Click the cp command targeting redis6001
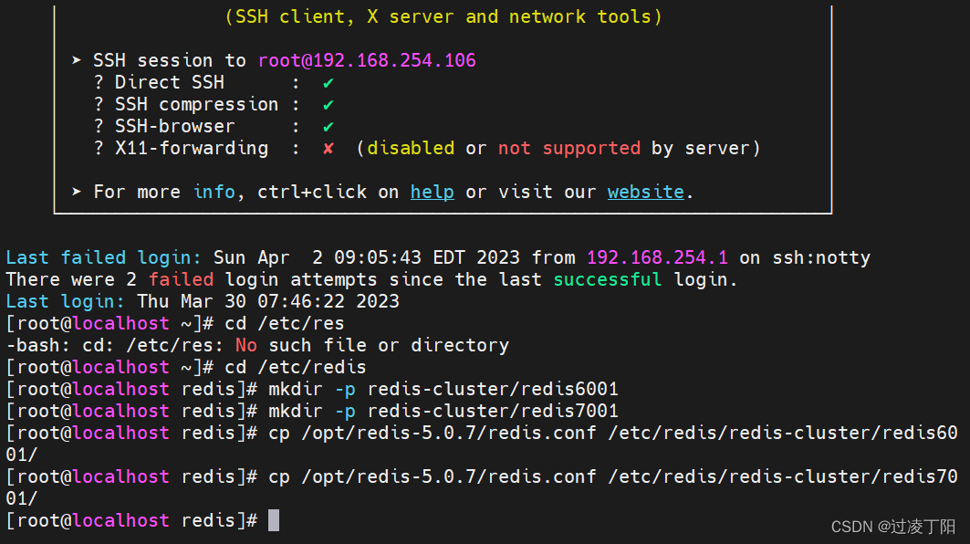970x544 pixels. 482,444
